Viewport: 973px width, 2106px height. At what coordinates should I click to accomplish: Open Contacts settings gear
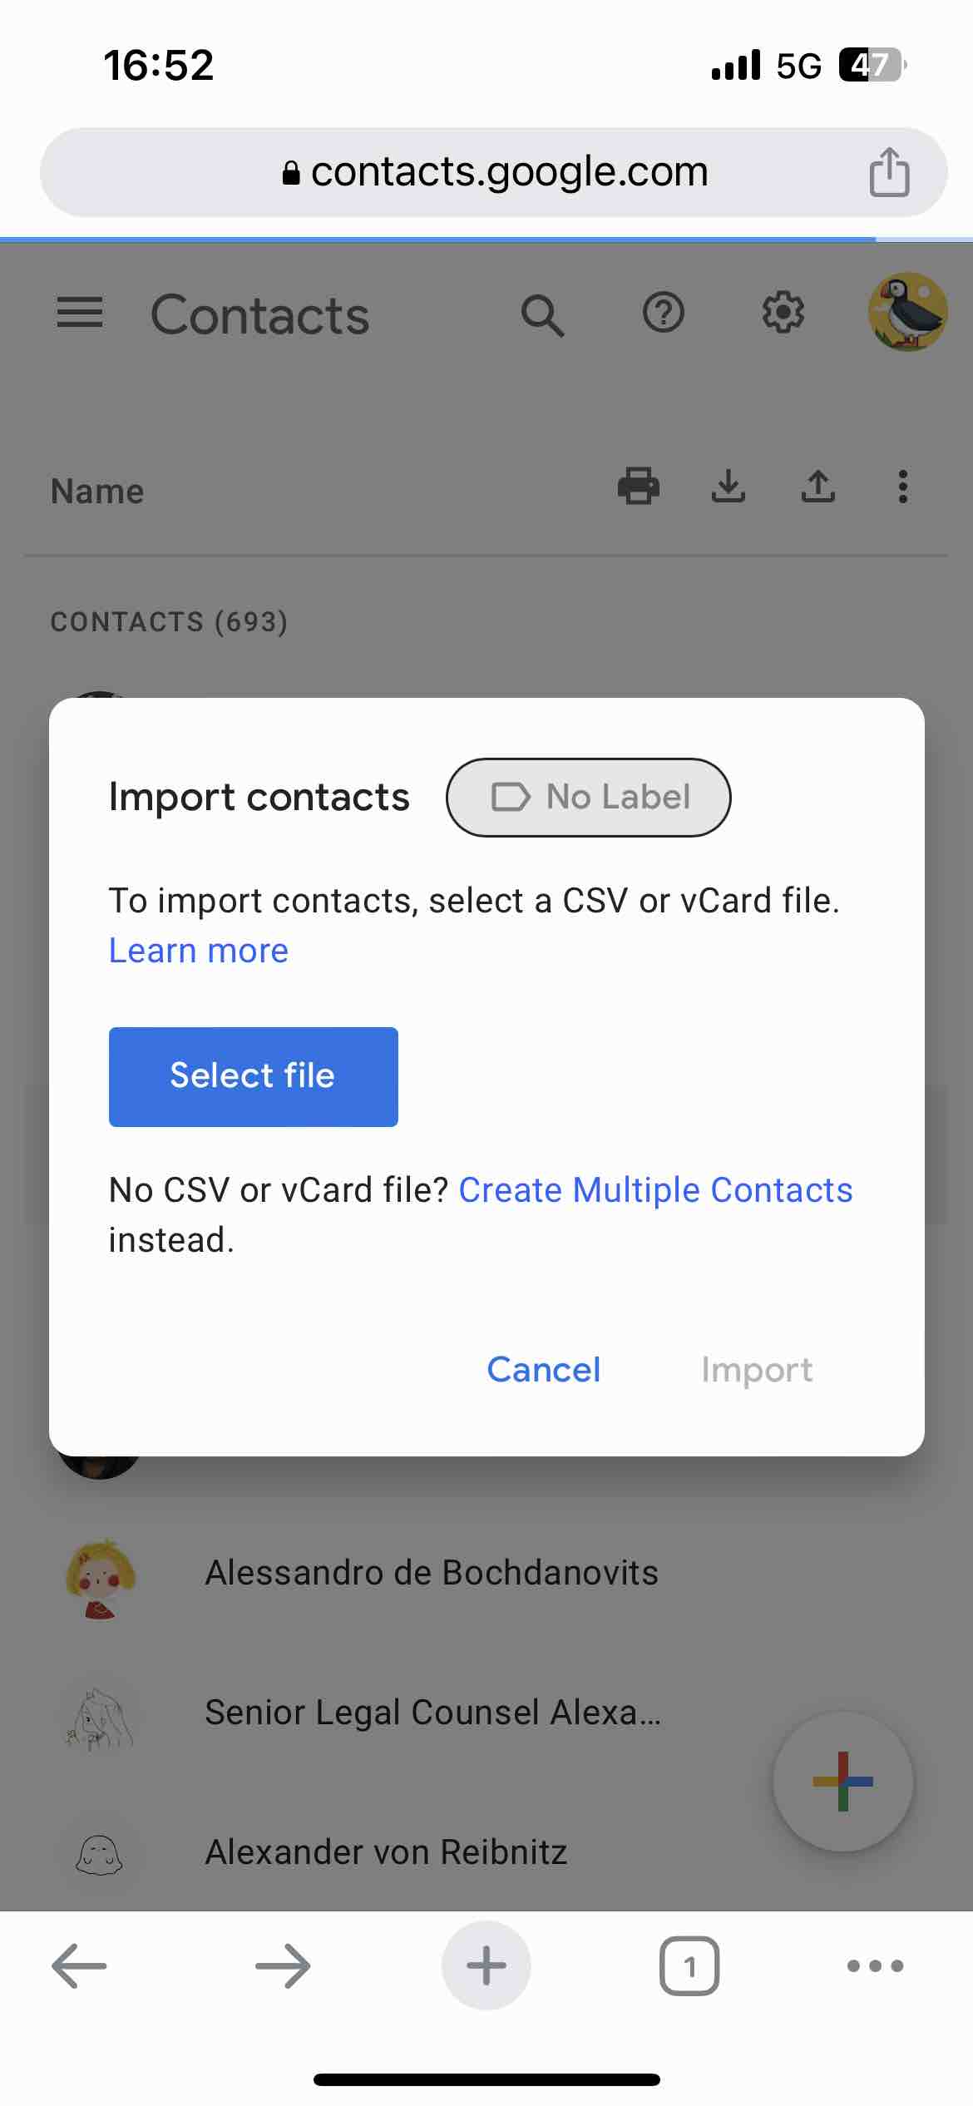783,314
